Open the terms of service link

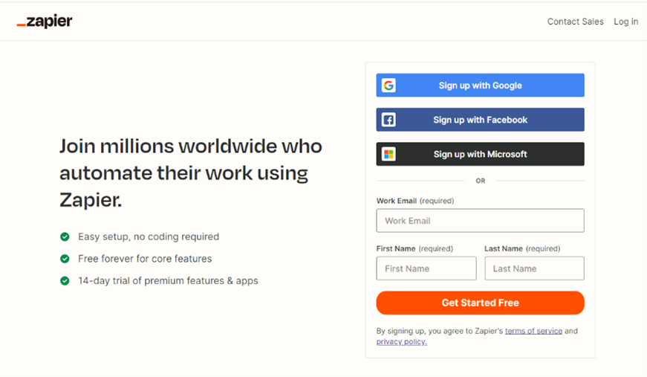tap(533, 331)
